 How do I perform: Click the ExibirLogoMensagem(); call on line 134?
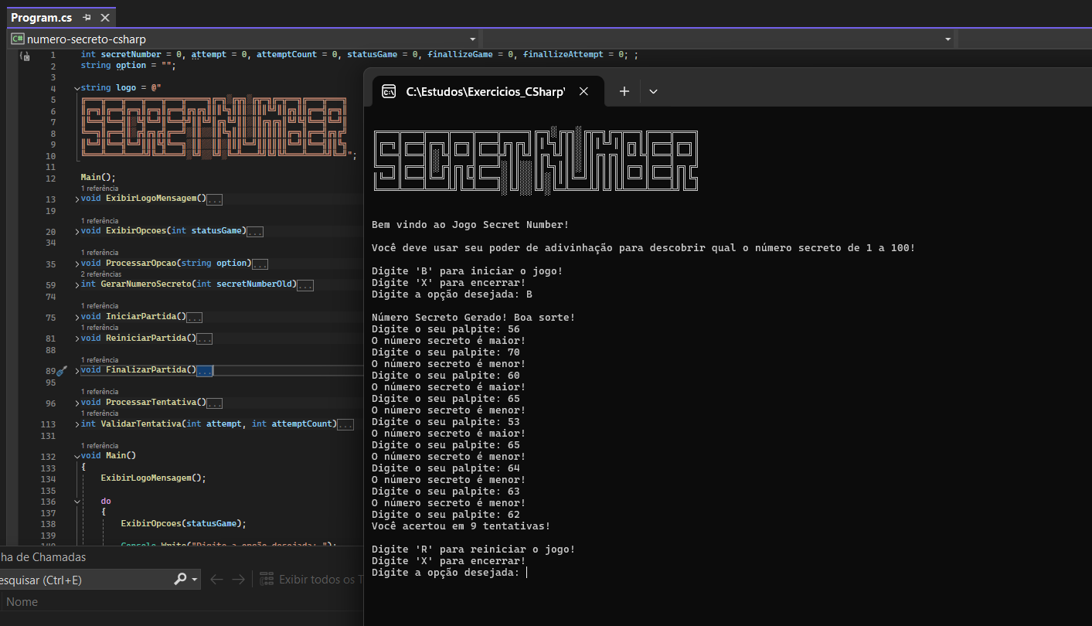153,478
